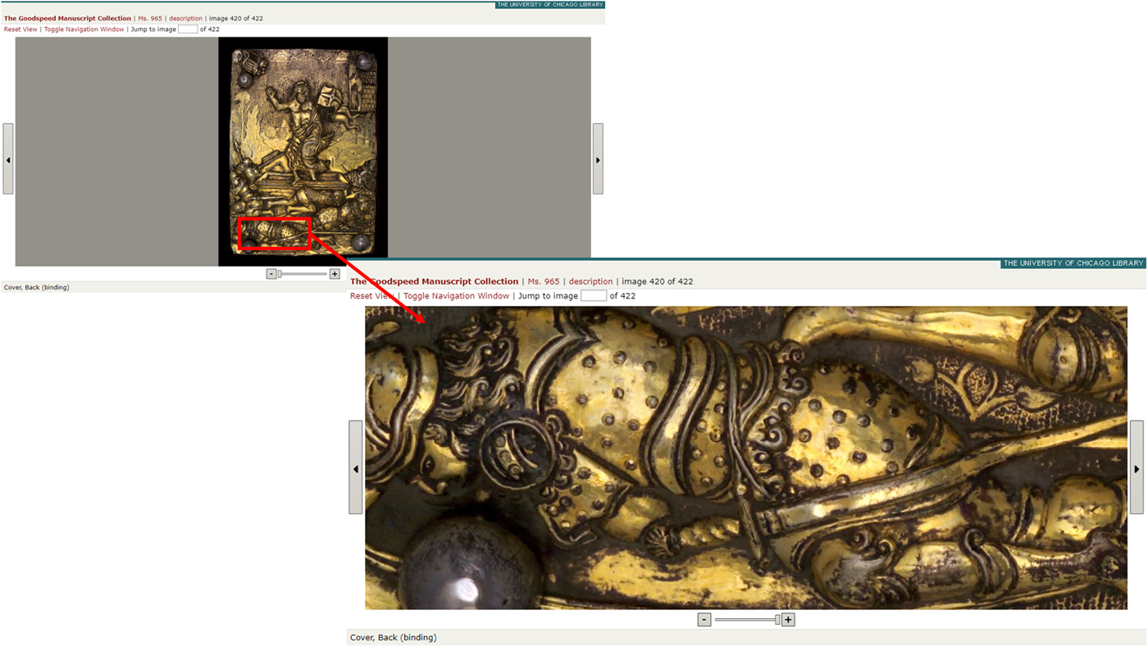Go to previous image in small upper viewer
The height and width of the screenshot is (647, 1148).
[x=8, y=159]
